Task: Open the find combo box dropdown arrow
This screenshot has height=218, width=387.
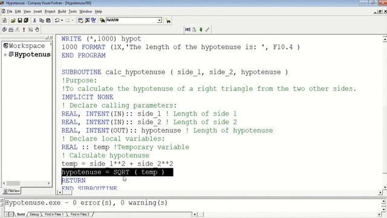Action: [x=160, y=21]
